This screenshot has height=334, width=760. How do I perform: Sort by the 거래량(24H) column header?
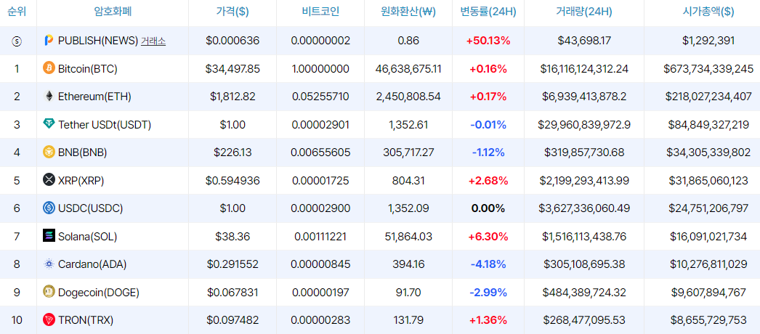pyautogui.click(x=584, y=12)
